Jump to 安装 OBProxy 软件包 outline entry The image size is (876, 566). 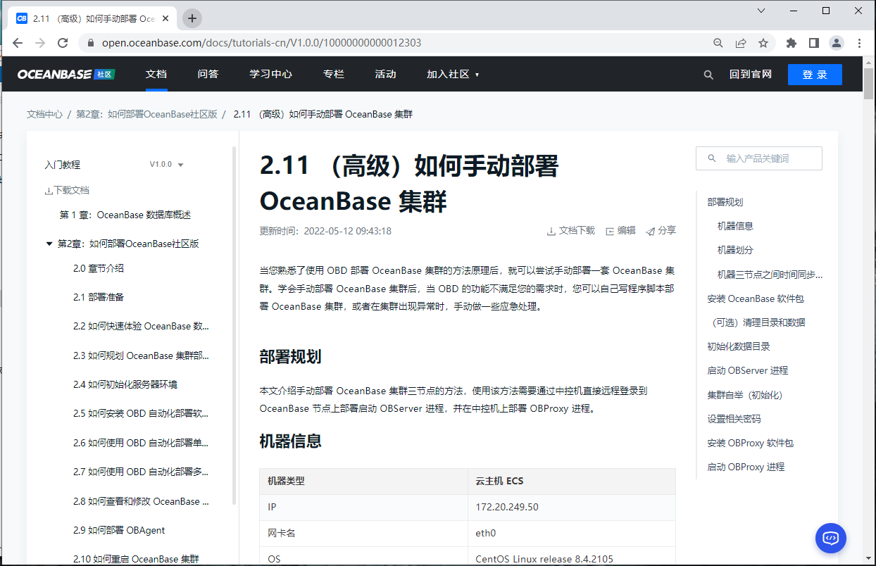(750, 443)
